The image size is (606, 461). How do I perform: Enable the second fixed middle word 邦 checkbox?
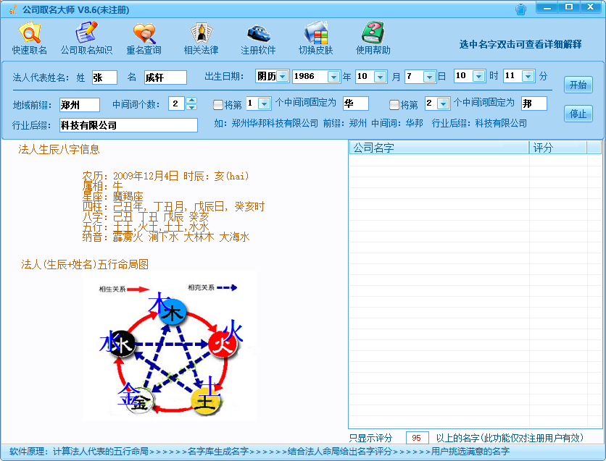click(394, 104)
